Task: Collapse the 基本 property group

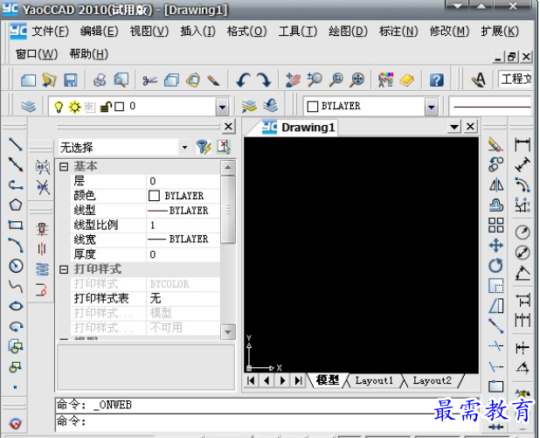Action: click(x=64, y=167)
